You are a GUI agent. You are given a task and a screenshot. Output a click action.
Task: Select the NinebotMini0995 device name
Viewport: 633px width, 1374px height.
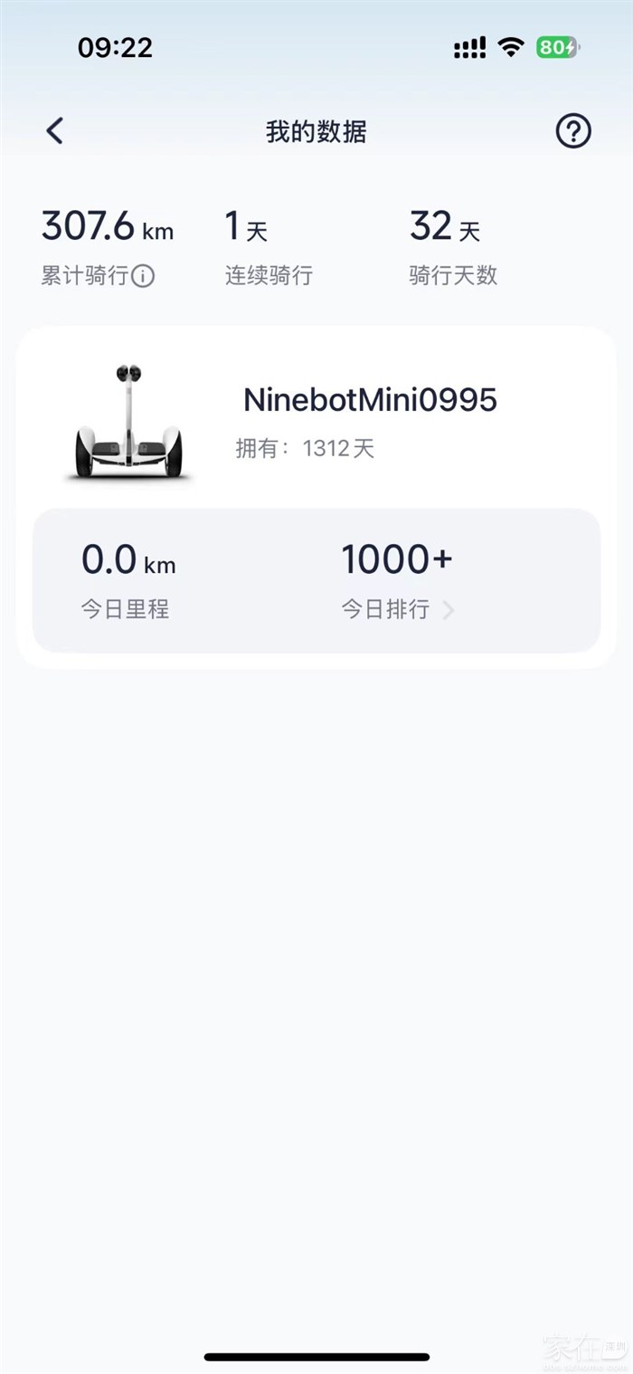tap(370, 400)
